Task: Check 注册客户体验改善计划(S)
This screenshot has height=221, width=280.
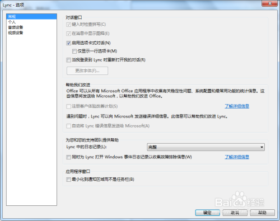Action: pyautogui.click(x=68, y=106)
